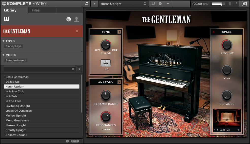Image resolution: width=250 pixels, height=144 pixels.
Task: Select the Loads Of Dynamics preset
Action: [41, 111]
